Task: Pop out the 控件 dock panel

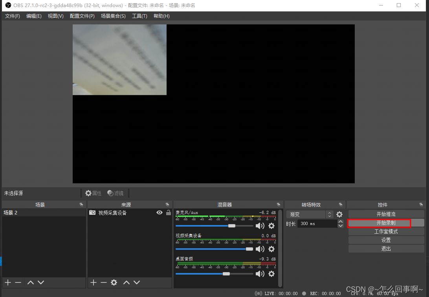Action: click(421, 205)
